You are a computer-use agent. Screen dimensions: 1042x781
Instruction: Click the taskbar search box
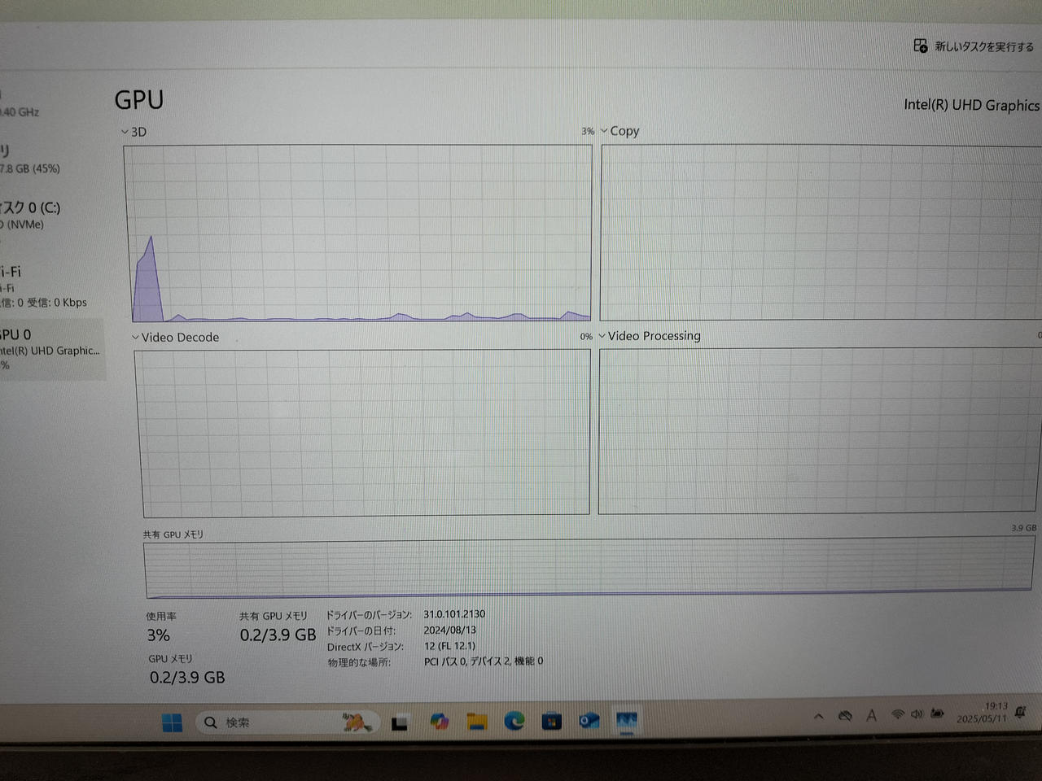click(269, 722)
